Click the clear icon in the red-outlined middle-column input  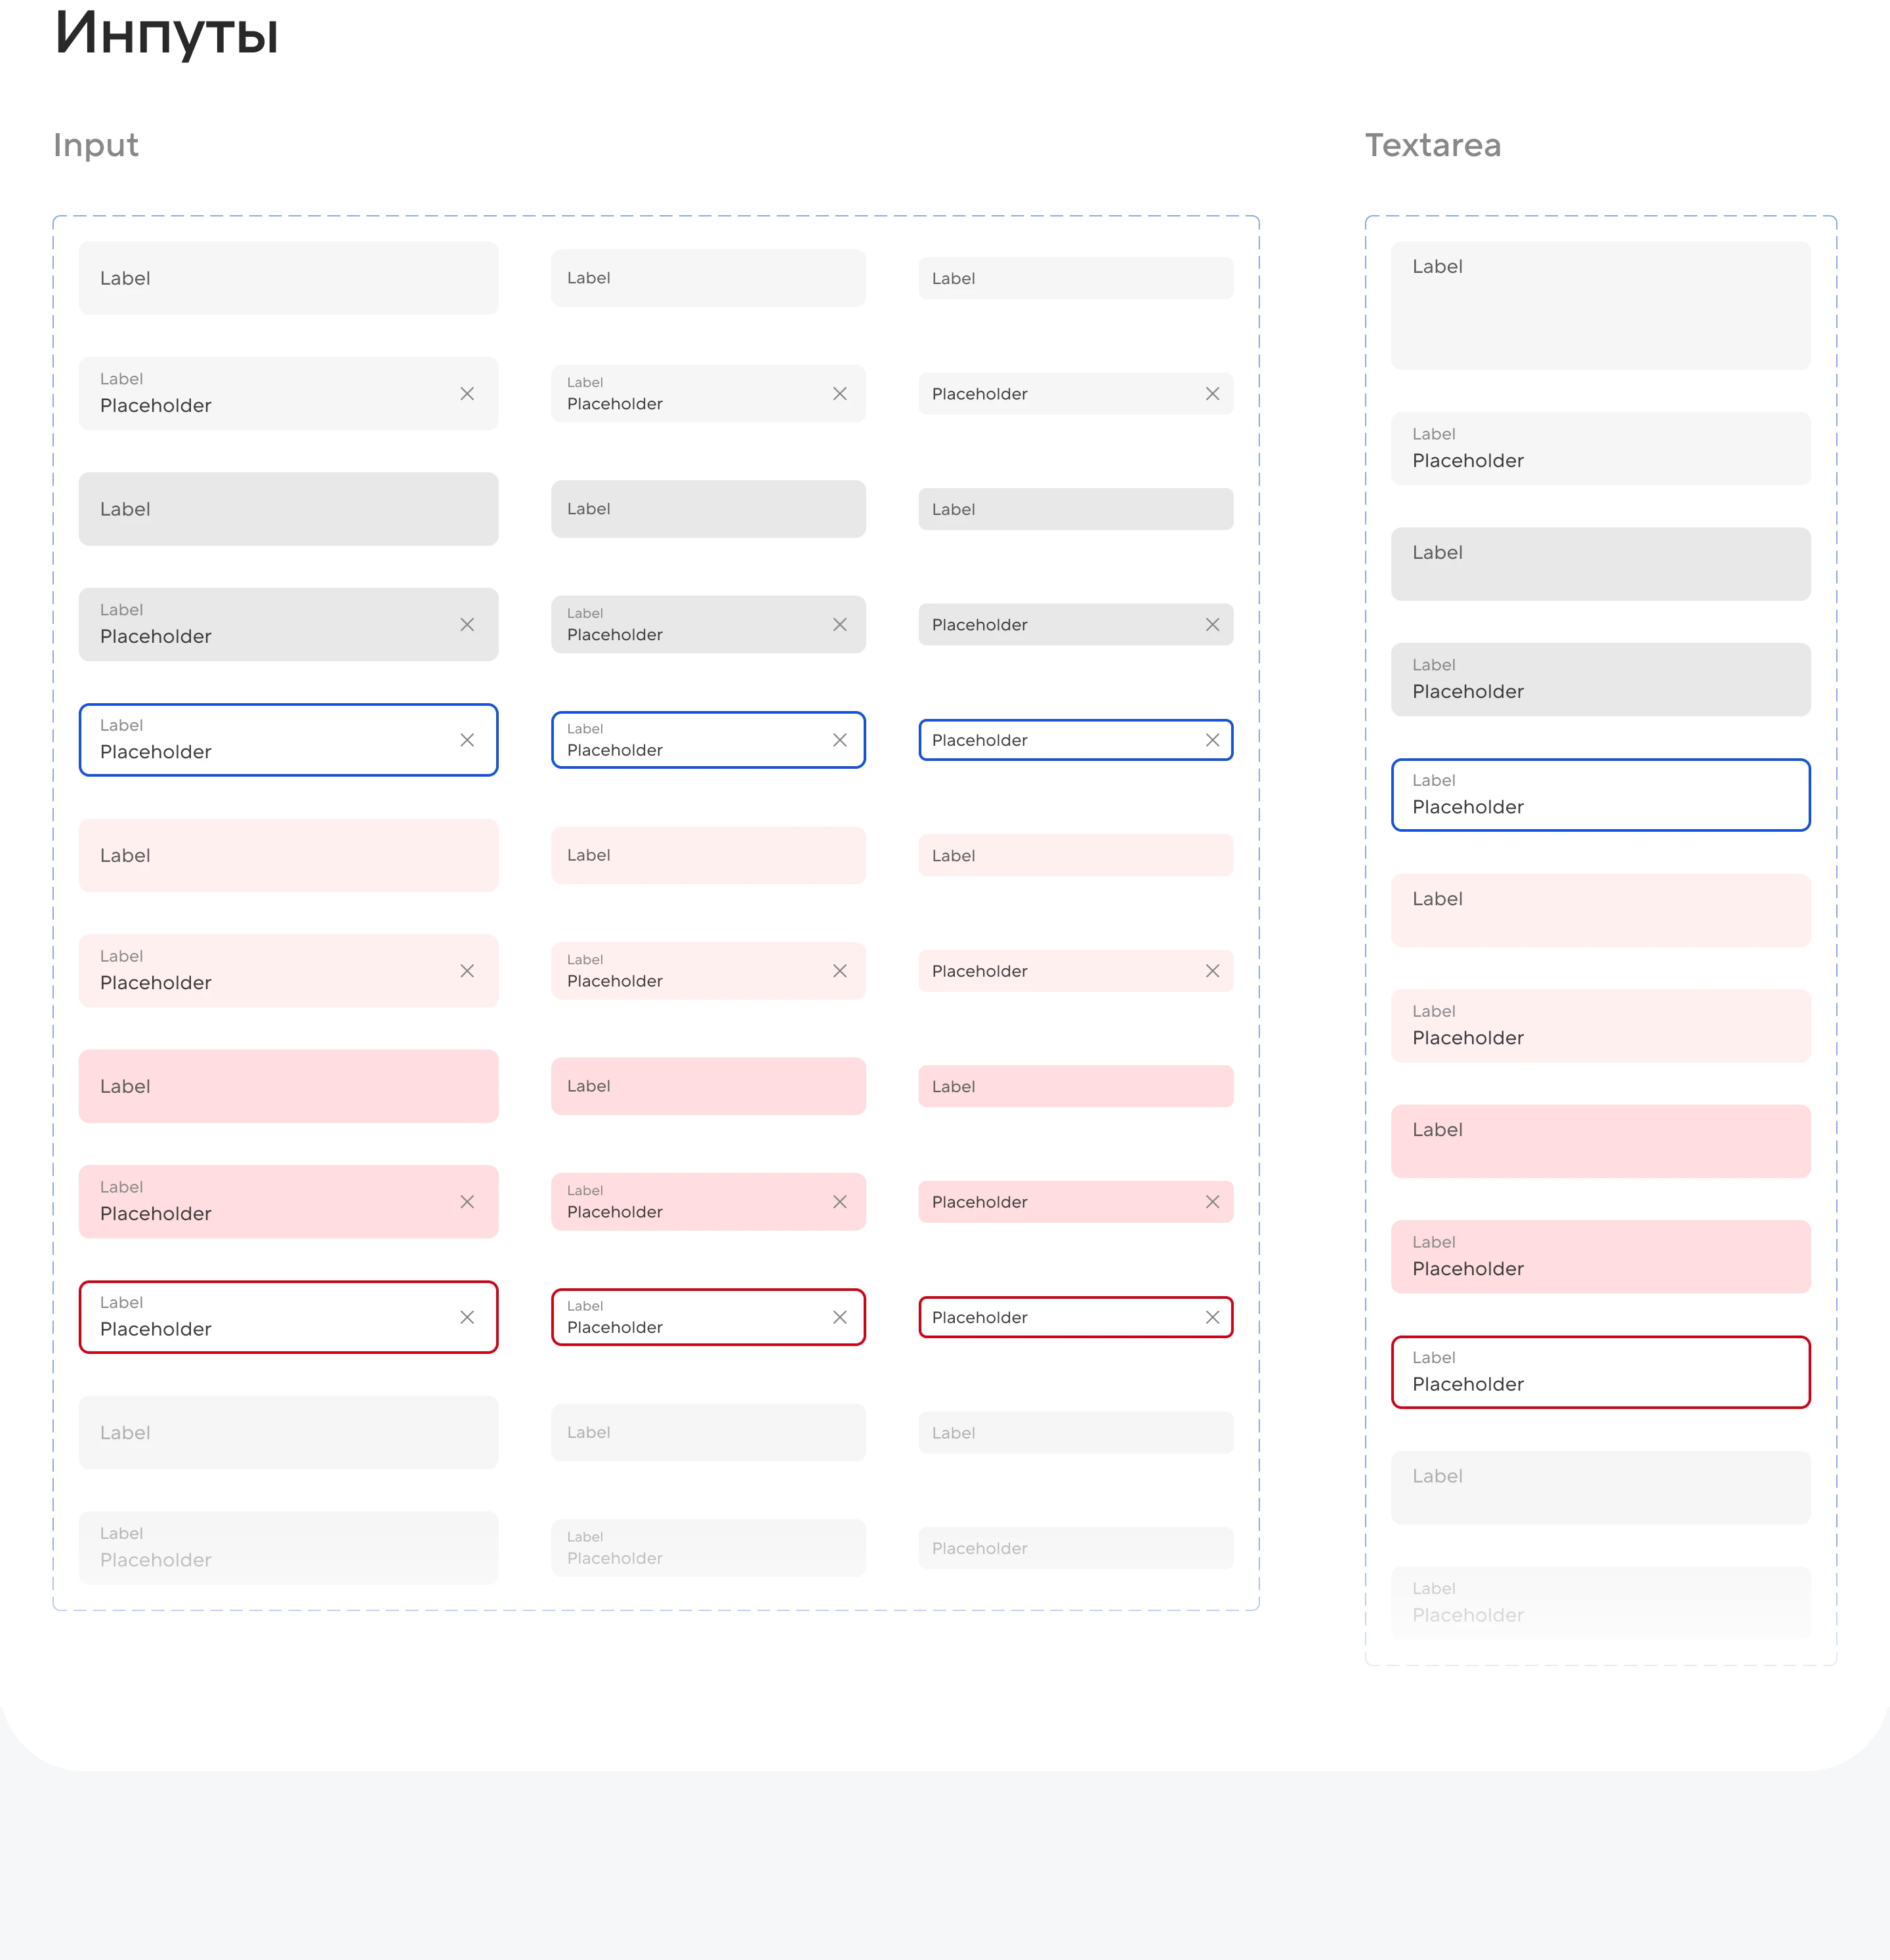pos(839,1317)
